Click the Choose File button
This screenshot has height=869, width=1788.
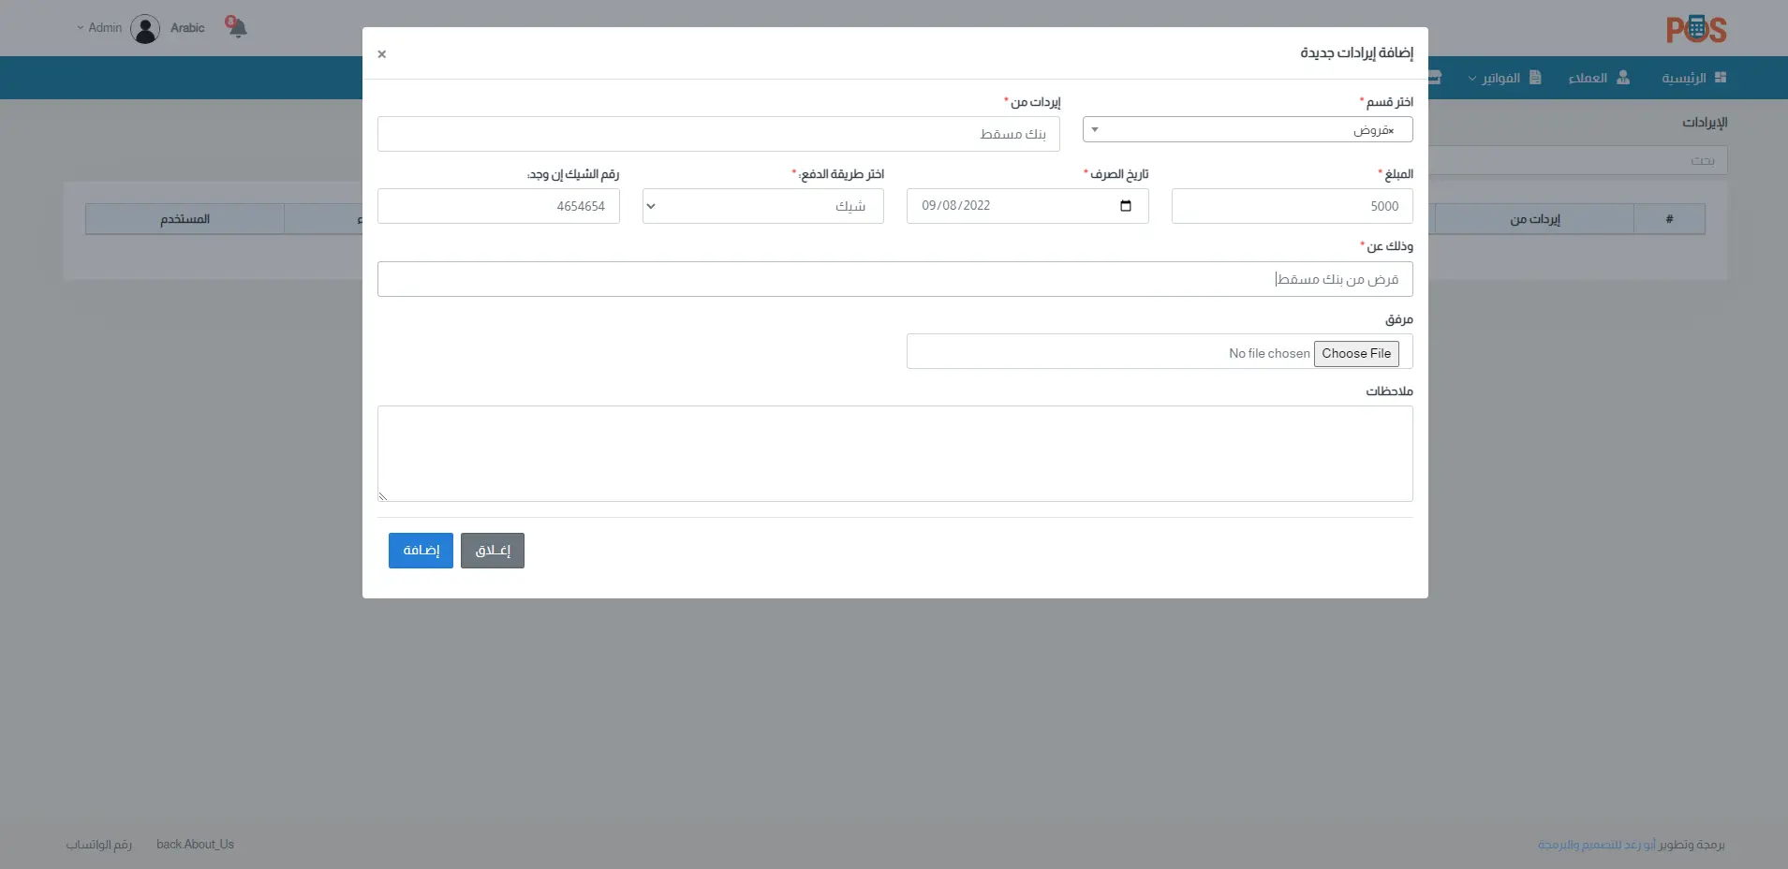click(1355, 353)
